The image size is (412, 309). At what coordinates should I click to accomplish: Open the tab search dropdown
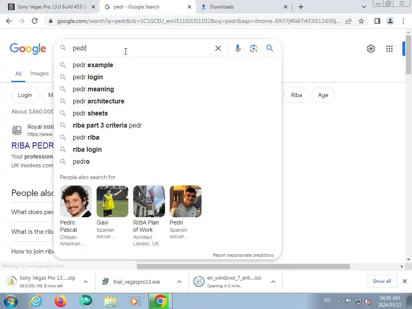(364, 7)
